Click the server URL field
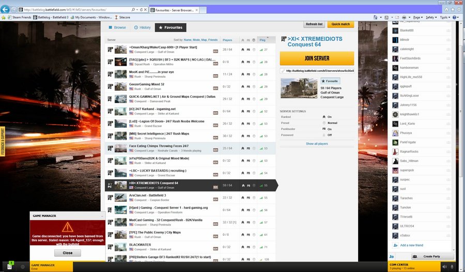The image size is (465, 272). pyautogui.click(x=317, y=70)
